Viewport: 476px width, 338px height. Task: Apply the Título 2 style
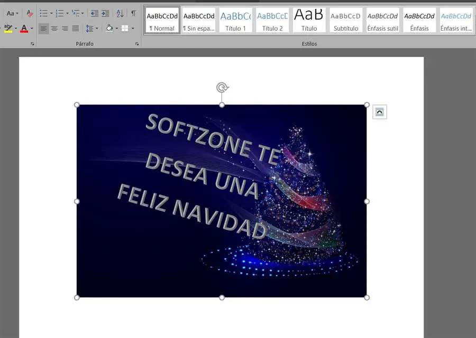pyautogui.click(x=272, y=20)
